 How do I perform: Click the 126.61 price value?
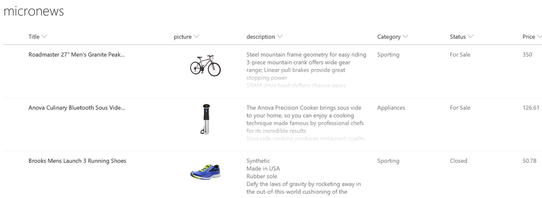pyautogui.click(x=531, y=108)
